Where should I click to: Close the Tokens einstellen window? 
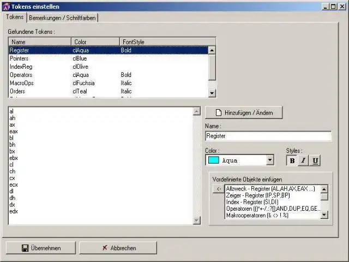[x=342, y=7]
